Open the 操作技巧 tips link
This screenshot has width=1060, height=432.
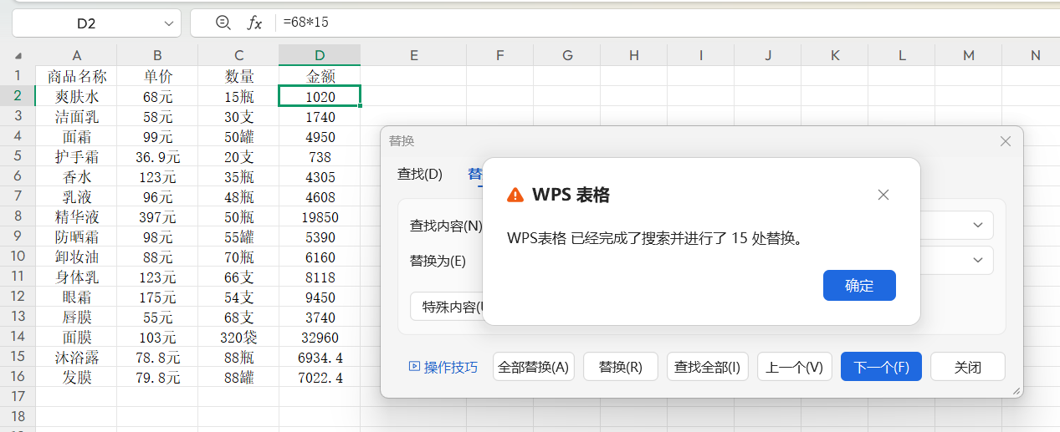443,367
